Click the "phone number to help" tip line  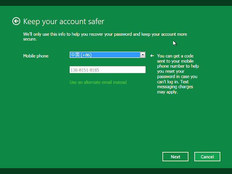178,66
